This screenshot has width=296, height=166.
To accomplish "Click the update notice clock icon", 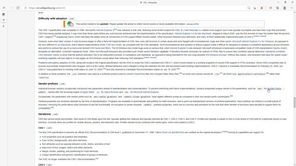I will click(70, 24).
